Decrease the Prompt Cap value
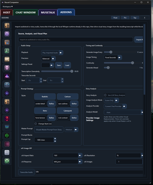This screenshot has height=185, width=153. 55,141
